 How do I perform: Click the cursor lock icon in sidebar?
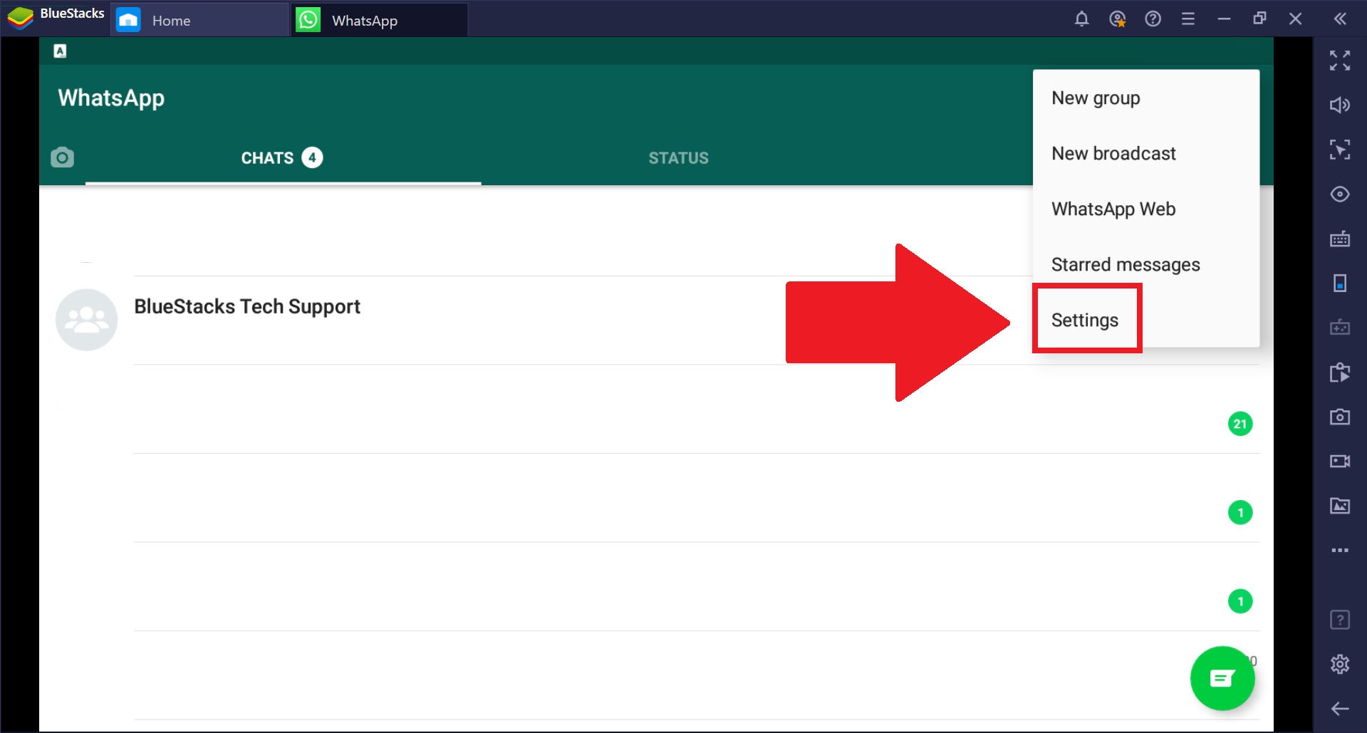click(1340, 150)
